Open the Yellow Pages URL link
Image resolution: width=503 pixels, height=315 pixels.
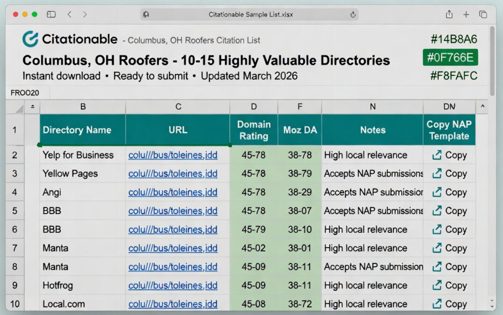click(173, 174)
